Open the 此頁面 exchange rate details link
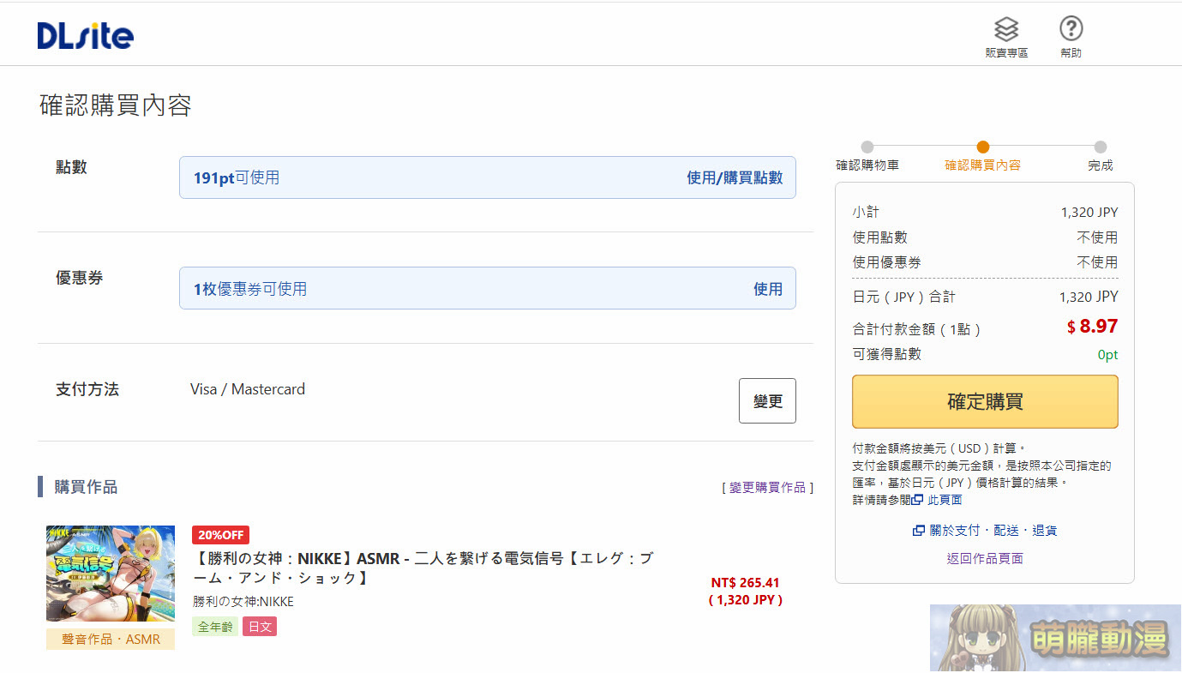 click(945, 500)
